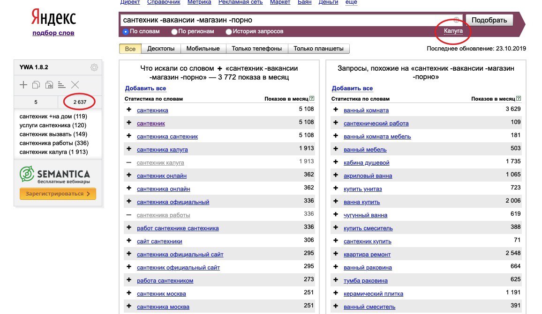
Task: Open «Метрика» in the top navigation
Action: pyautogui.click(x=199, y=2)
